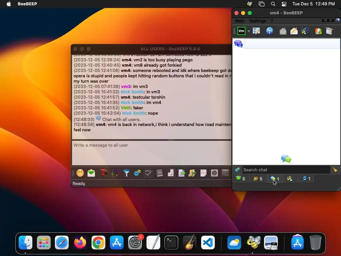Open the emoticon smiley picker in chat toolbar
The height and width of the screenshot is (256, 341).
click(80, 173)
